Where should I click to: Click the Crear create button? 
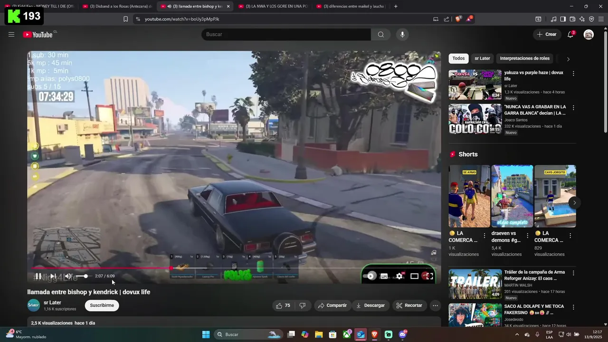click(547, 34)
